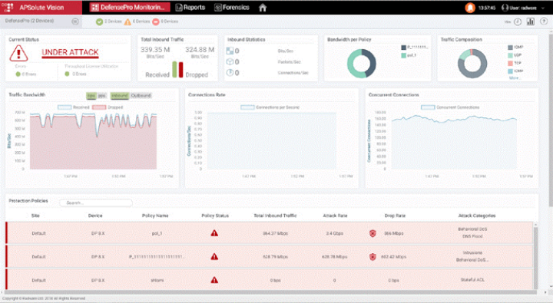The width and height of the screenshot is (553, 303).
Task: Open the orange alerts bell icon
Action: [x=470, y=8]
